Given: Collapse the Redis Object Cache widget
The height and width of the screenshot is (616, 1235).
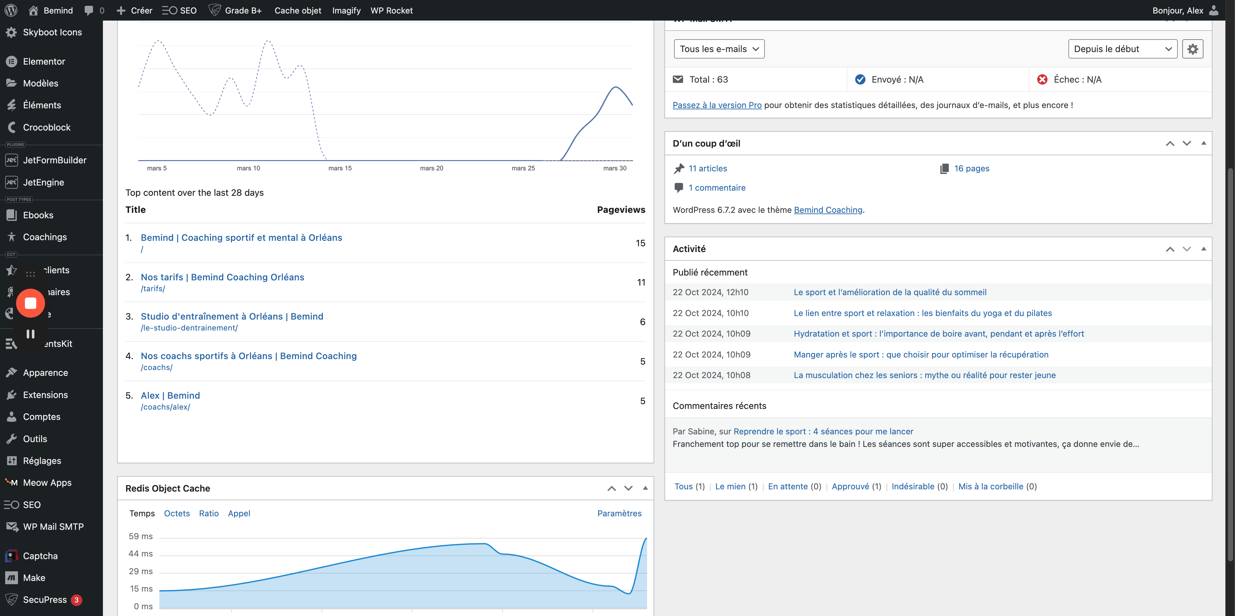Looking at the screenshot, I should (645, 488).
